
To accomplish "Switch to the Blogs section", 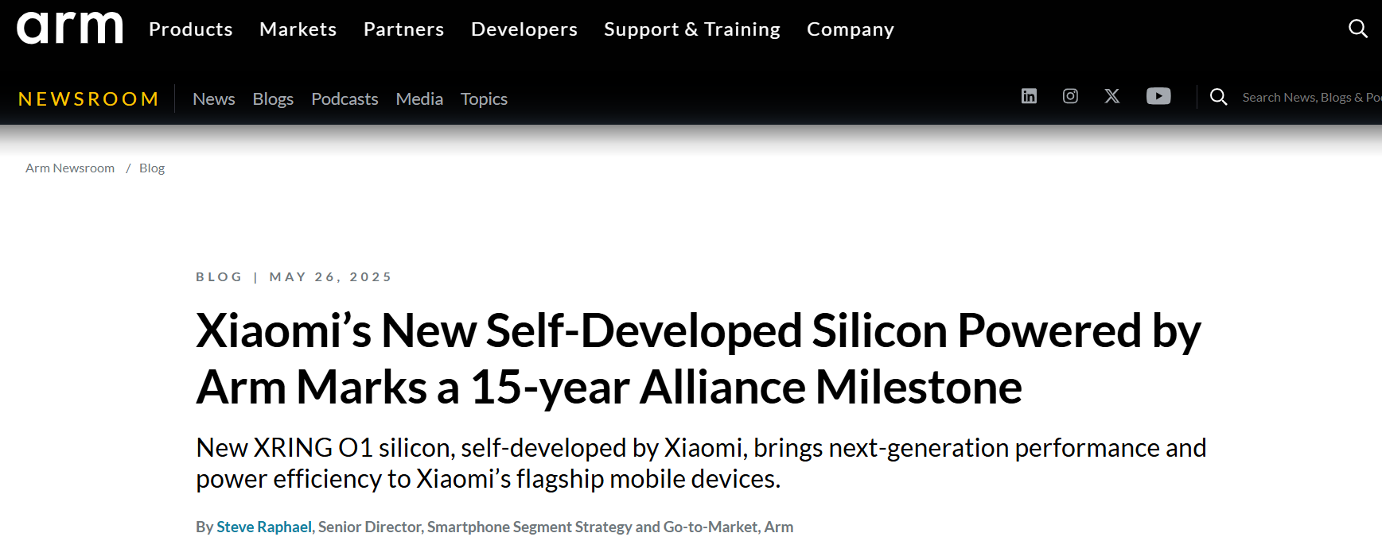I will click(x=273, y=98).
